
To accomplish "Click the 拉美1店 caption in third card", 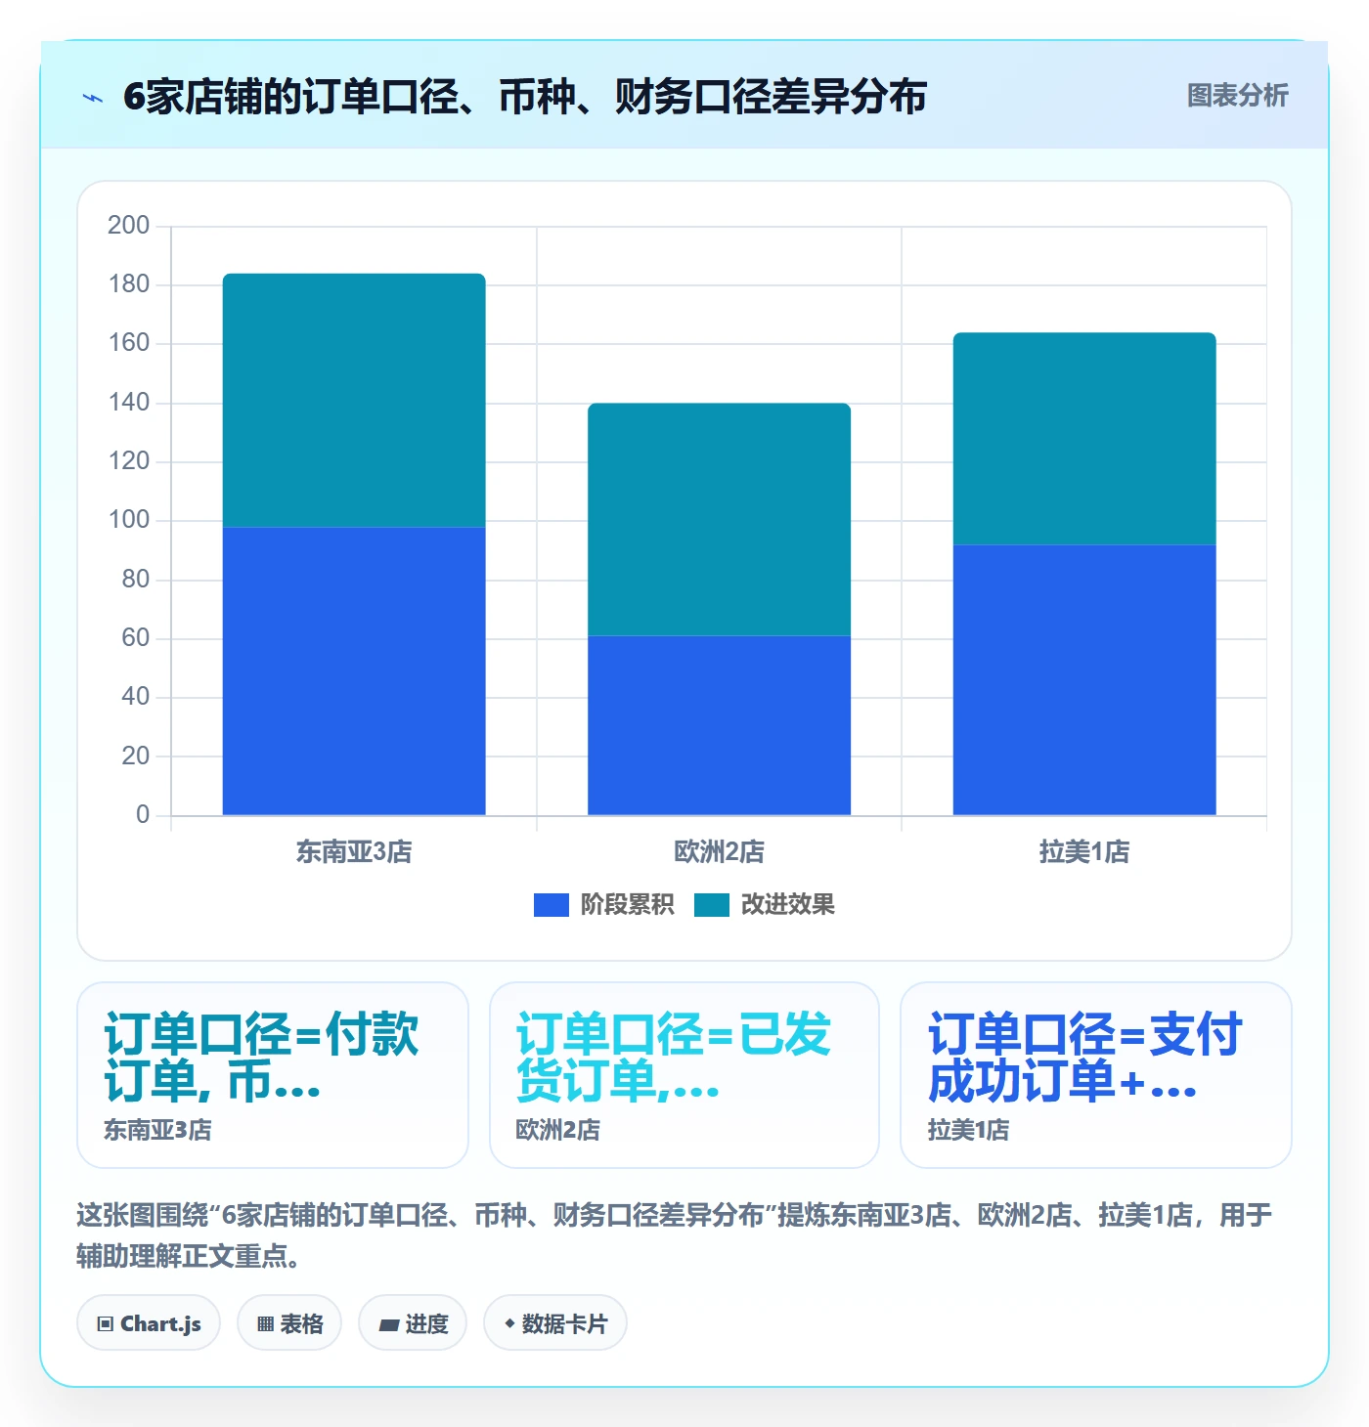I will coord(969,1131).
